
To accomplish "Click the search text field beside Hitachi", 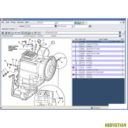I will click(x=66, y=23).
